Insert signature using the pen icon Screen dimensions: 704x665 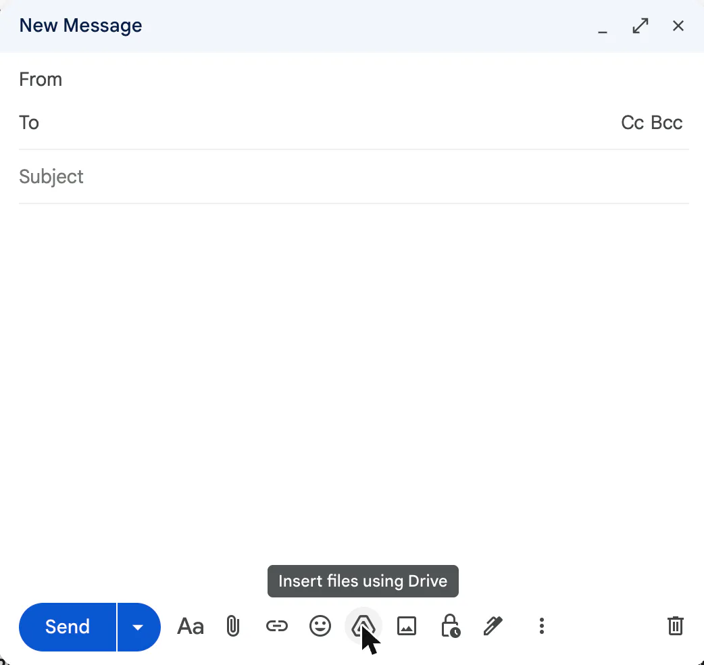tap(493, 626)
